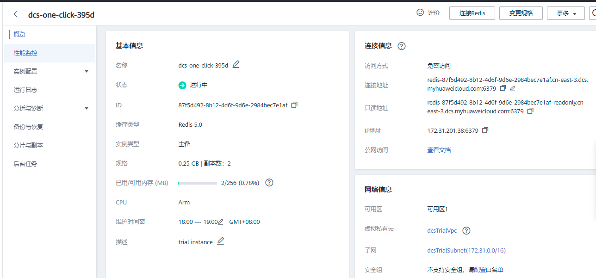The height and width of the screenshot is (278, 596).
Task: Click the trial instance description text
Action: 195,242
